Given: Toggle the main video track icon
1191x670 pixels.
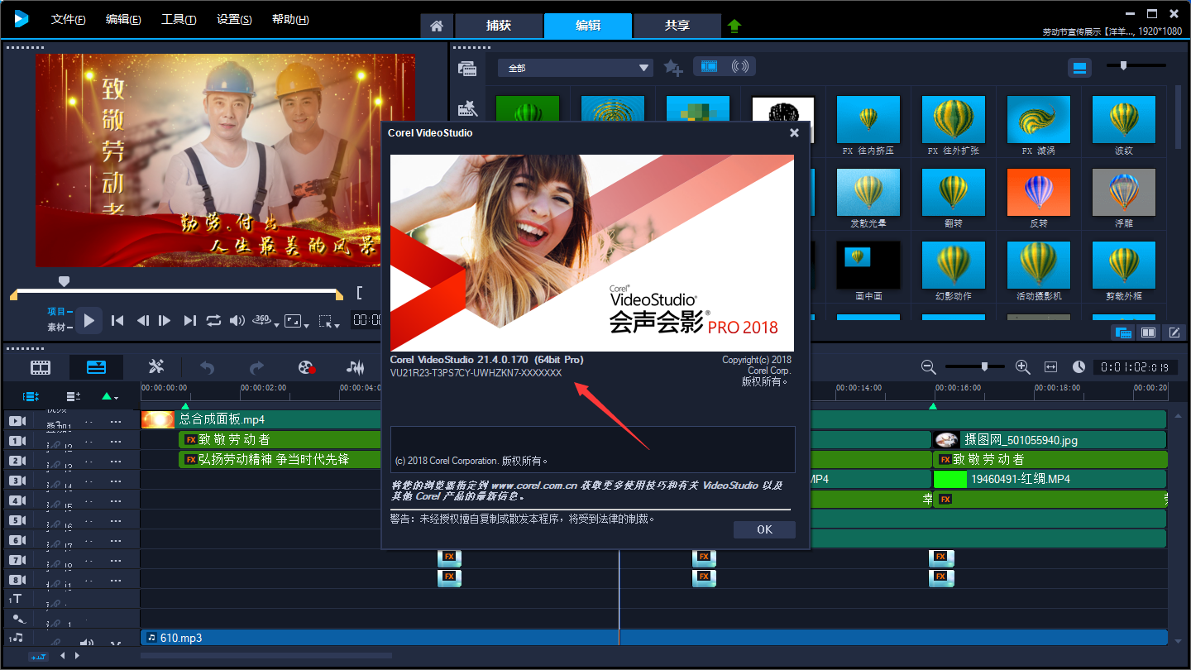Looking at the screenshot, I should (x=17, y=420).
